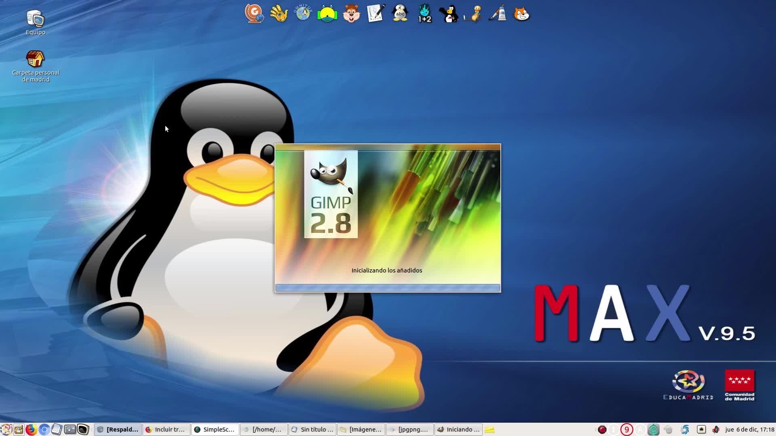
Task: Switch to the '[Imágene...' folder window
Action: [361, 430]
